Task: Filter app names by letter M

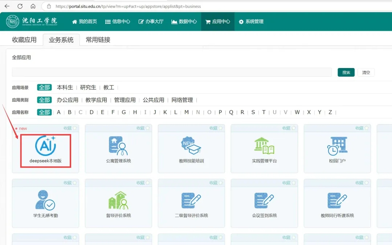Action: 187,113
